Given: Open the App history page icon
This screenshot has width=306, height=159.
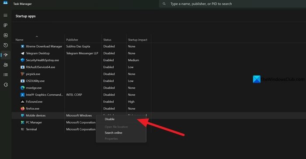Looking at the screenshot, I should pos(5,45).
